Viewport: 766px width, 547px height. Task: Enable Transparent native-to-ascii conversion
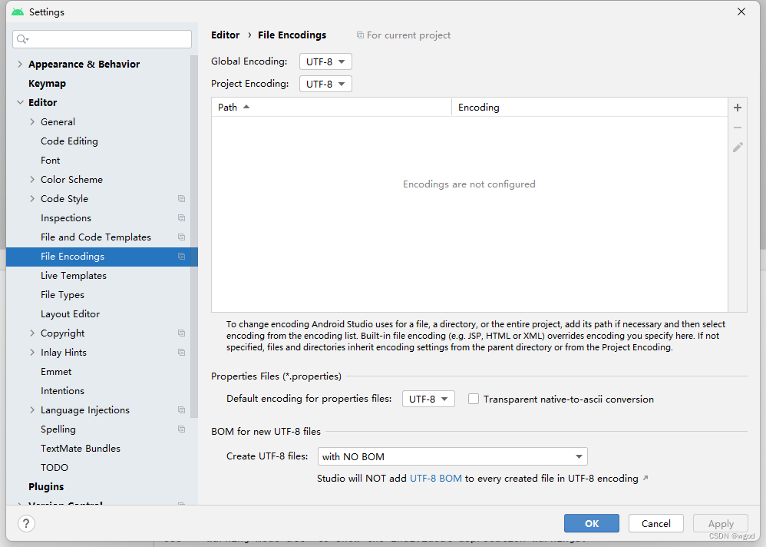coord(474,399)
